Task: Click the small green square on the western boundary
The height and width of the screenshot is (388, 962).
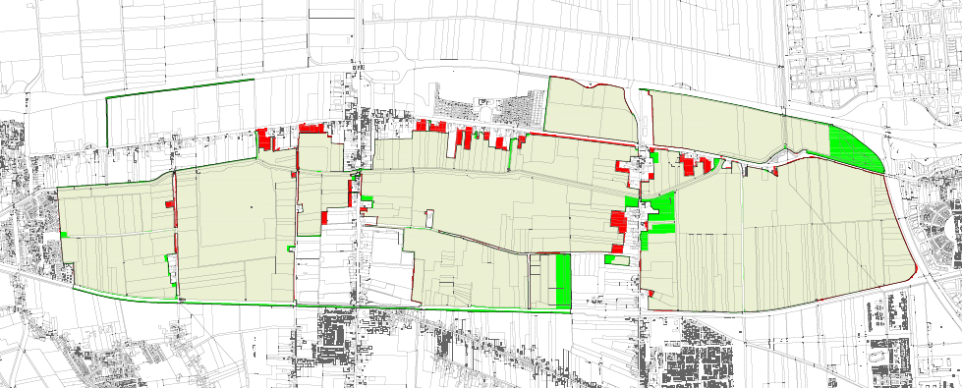Action: pyautogui.click(x=64, y=235)
